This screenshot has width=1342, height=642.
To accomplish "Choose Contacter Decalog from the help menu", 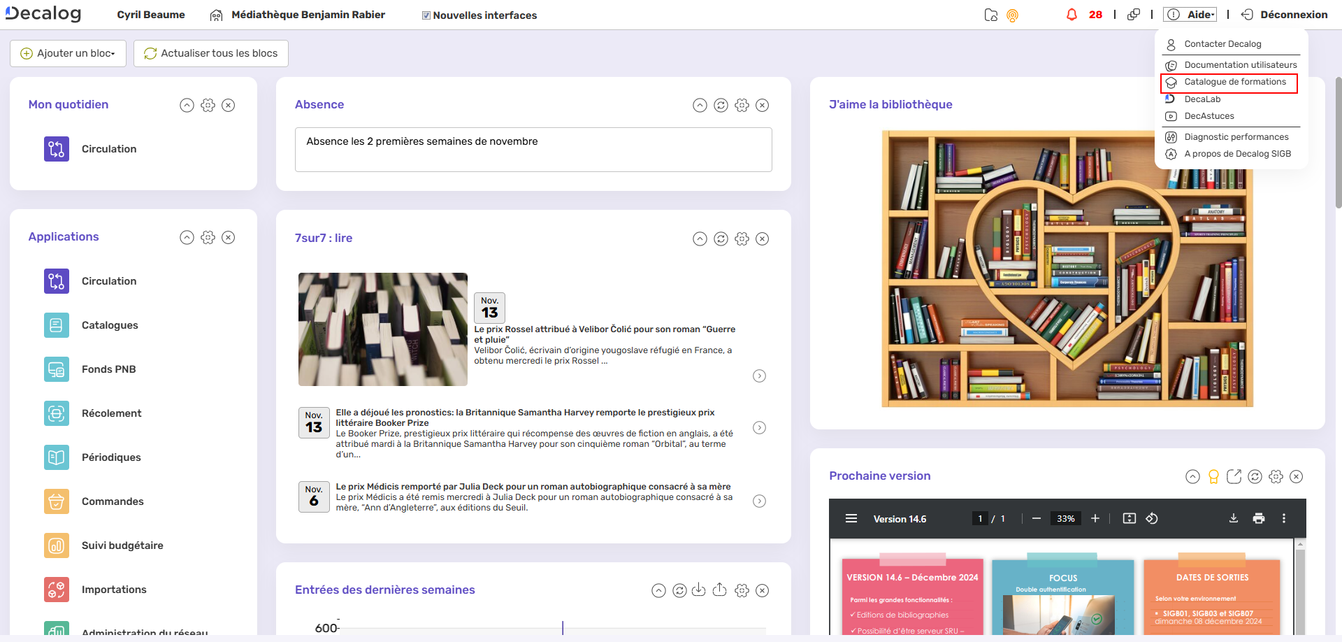I will pyautogui.click(x=1222, y=44).
